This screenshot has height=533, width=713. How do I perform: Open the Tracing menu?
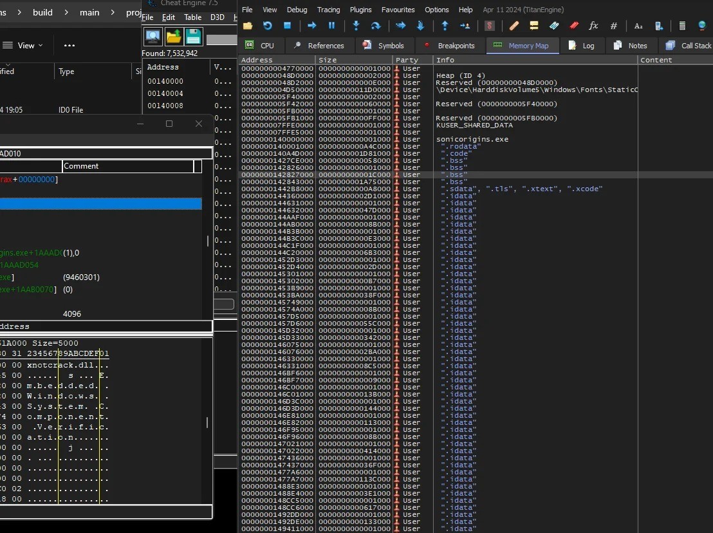328,10
